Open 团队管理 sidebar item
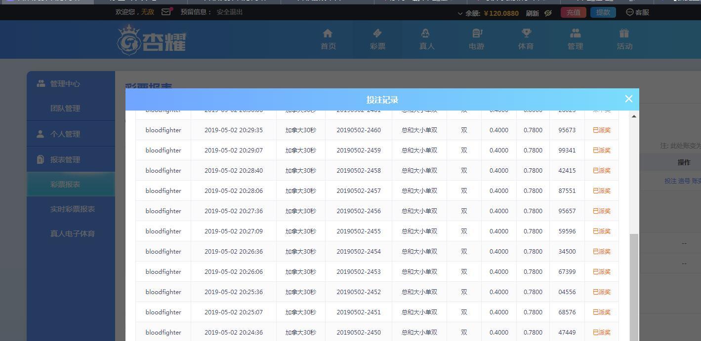The width and height of the screenshot is (701, 341). pos(65,108)
